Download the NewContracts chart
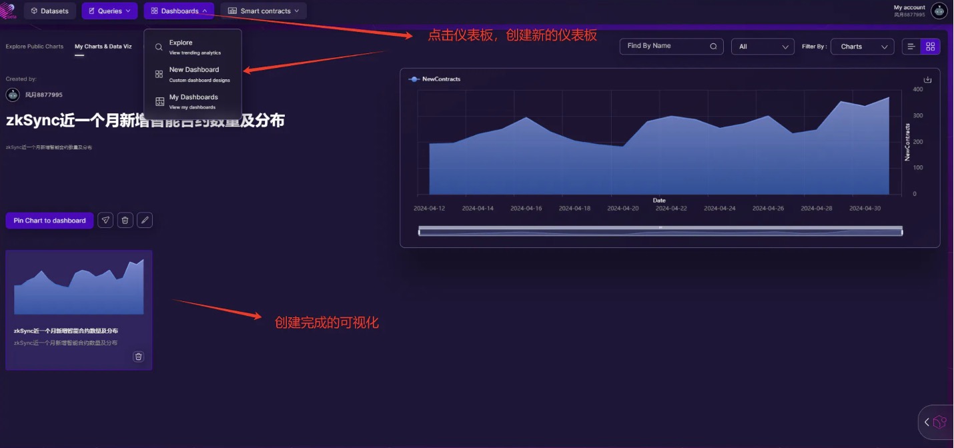The height and width of the screenshot is (448, 954). (927, 79)
